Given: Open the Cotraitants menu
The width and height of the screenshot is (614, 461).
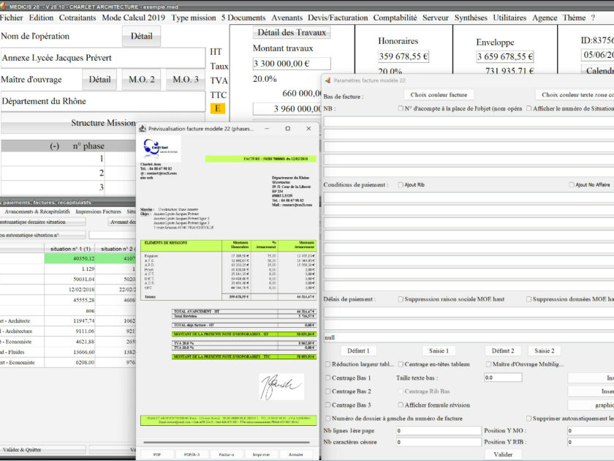Looking at the screenshot, I should click(x=77, y=18).
